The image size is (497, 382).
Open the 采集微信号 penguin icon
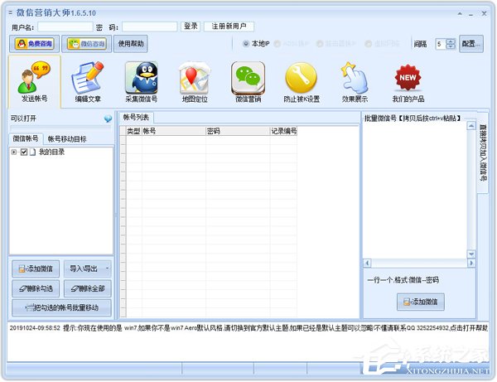point(142,82)
